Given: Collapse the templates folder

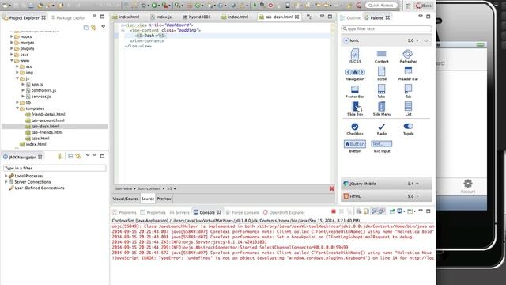Looking at the screenshot, I should pyautogui.click(x=17, y=108).
